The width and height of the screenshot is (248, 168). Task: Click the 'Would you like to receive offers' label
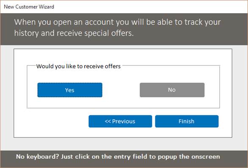pos(78,66)
